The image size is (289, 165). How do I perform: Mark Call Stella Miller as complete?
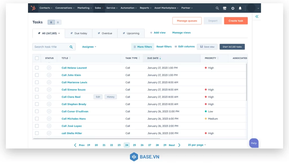[x=49, y=133]
